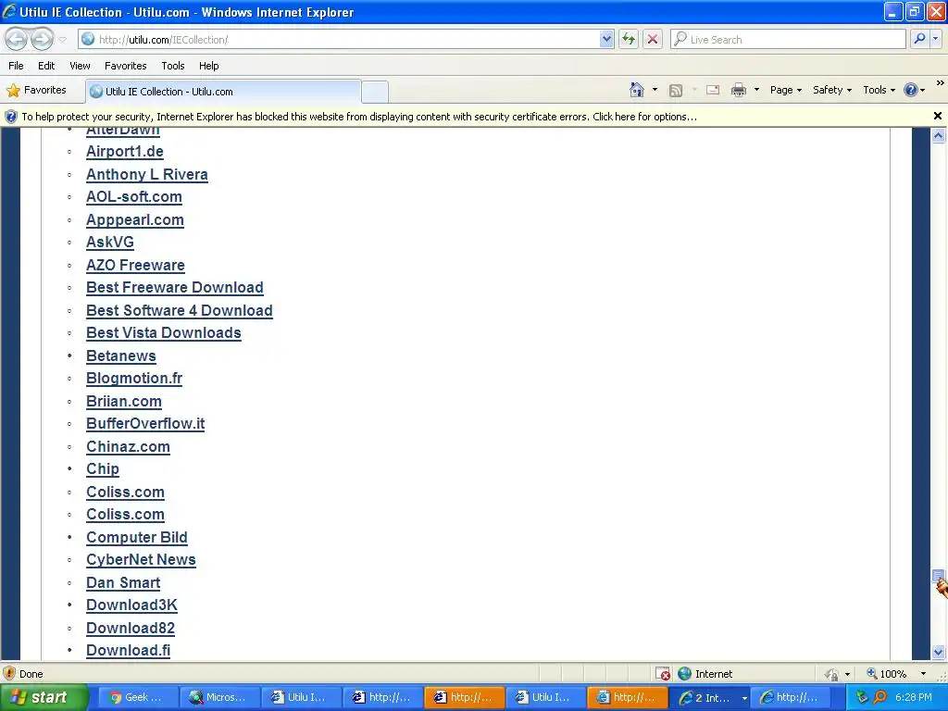This screenshot has height=711, width=948.
Task: Click the vertical scrollbar thumb
Action: tap(939, 576)
